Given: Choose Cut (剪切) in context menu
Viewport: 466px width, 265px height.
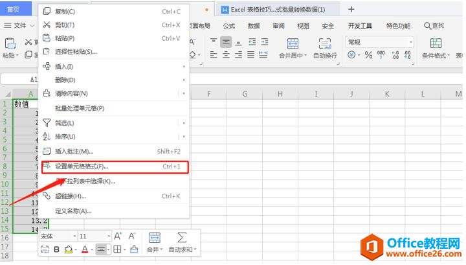Looking at the screenshot, I should click(x=114, y=25).
